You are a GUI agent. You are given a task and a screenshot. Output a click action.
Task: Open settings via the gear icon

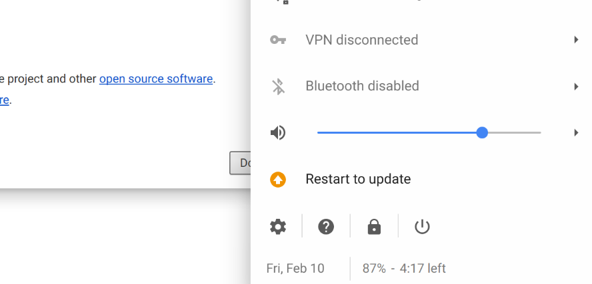tap(278, 227)
